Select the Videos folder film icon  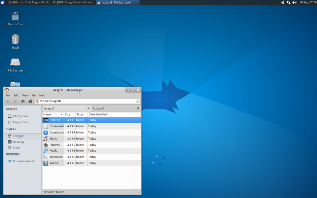pos(46,163)
